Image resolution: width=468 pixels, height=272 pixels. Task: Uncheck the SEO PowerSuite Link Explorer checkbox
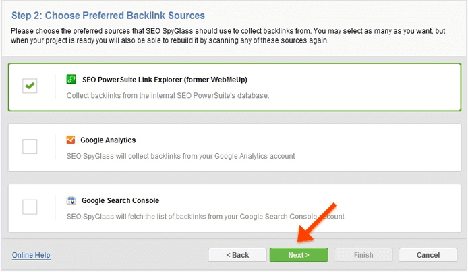[30, 86]
